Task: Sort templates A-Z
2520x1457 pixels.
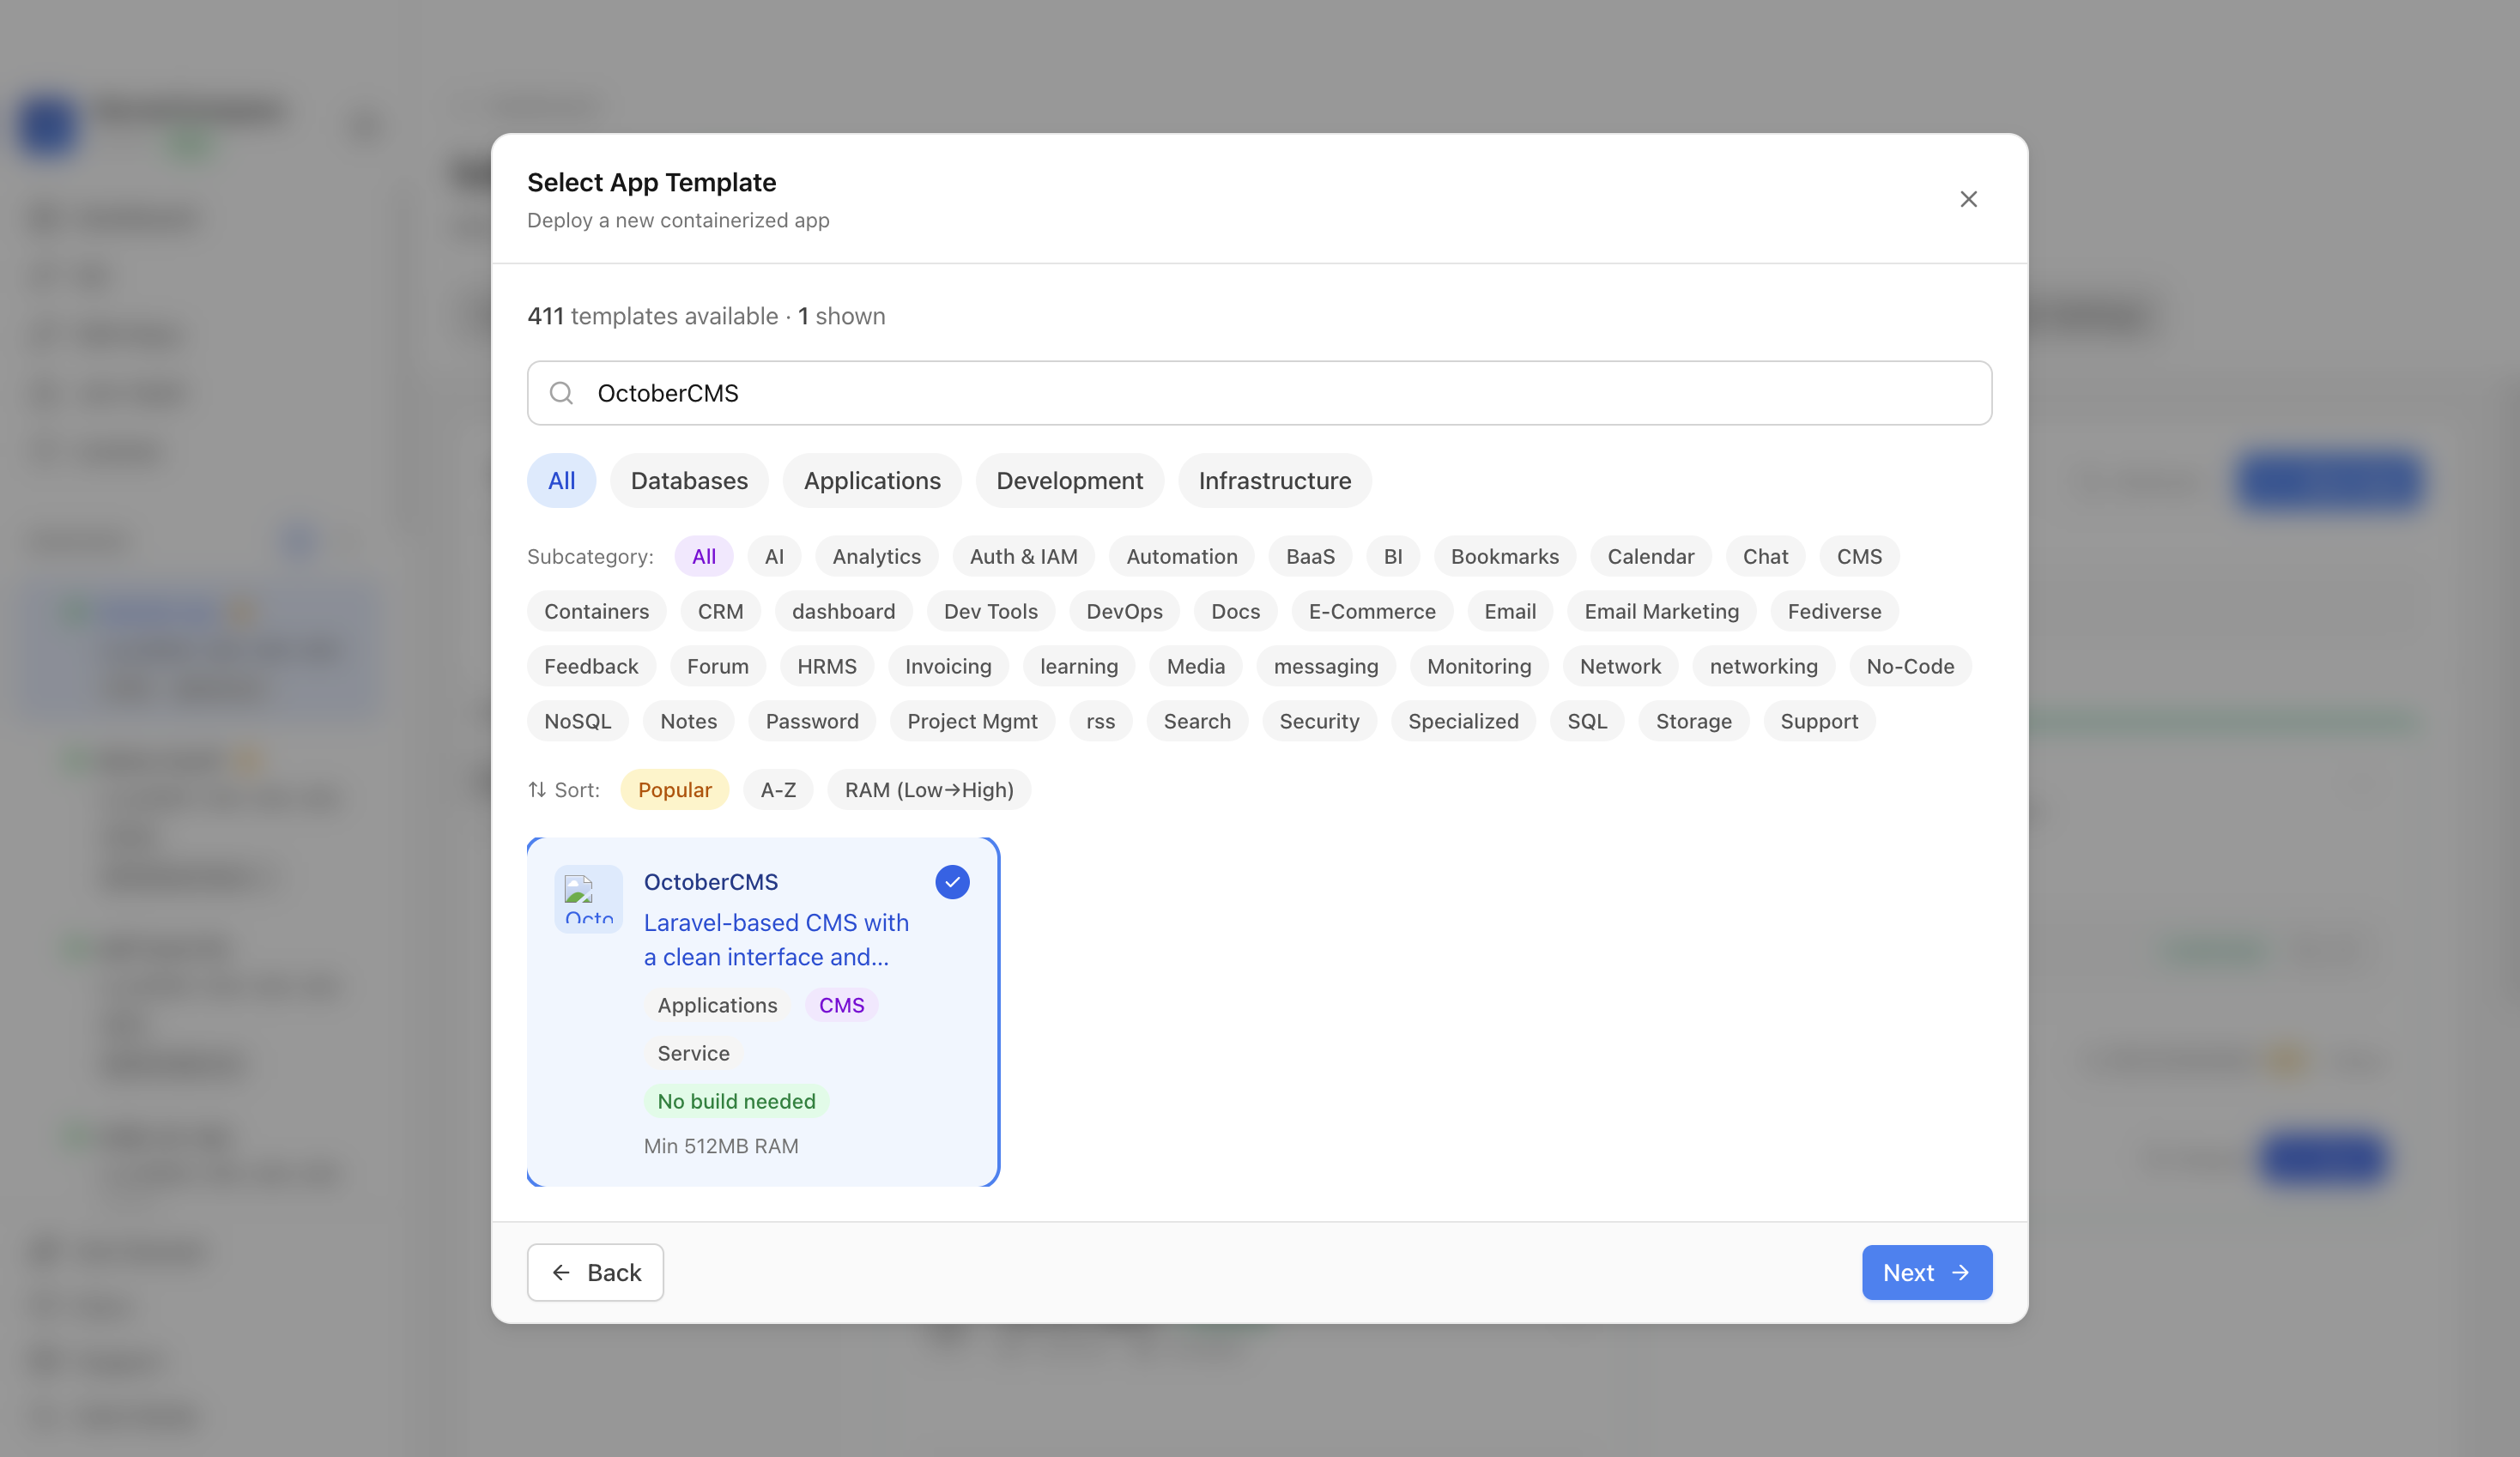Action: pos(778,790)
